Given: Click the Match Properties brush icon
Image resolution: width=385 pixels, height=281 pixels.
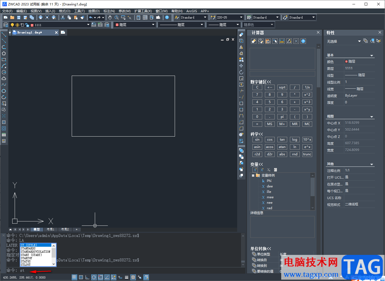Looking at the screenshot, I should pyautogui.click(x=82, y=17).
